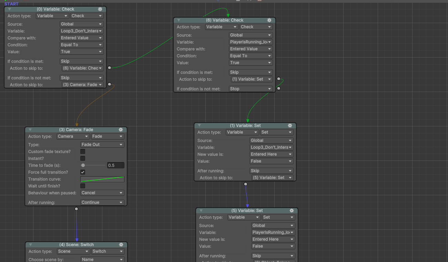This screenshot has height=262, width=448.
Task: Open Scene action type dropdown in node (4)
Action: (x=73, y=251)
